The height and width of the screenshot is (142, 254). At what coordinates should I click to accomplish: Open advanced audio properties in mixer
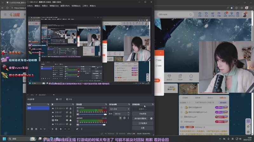77,129
